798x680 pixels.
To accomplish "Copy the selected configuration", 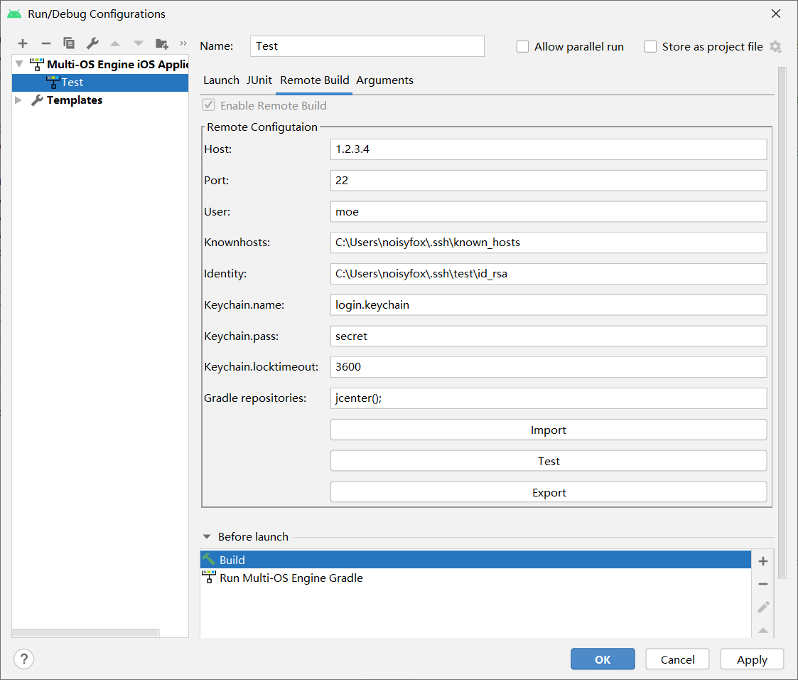I will click(x=69, y=44).
